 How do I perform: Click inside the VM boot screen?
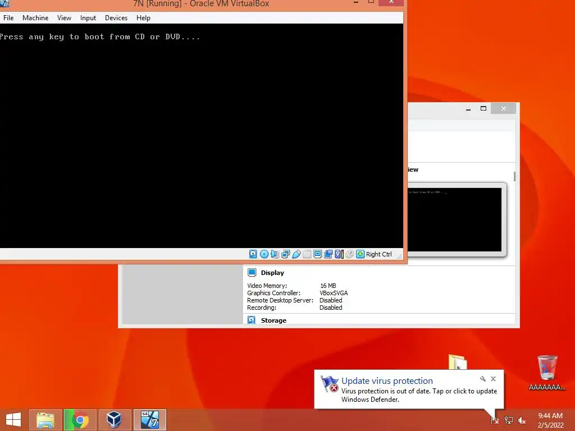click(202, 136)
